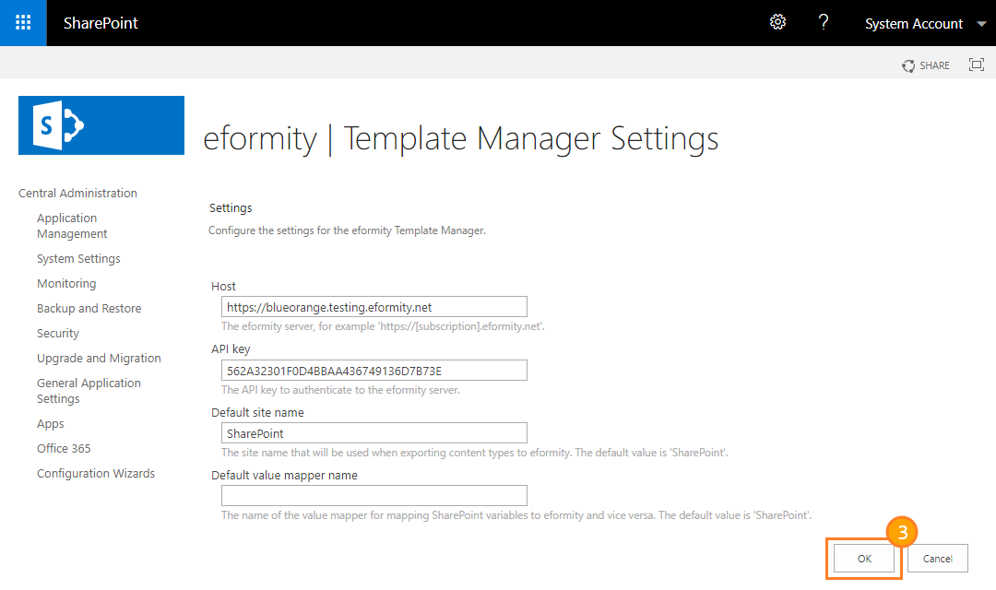Click the 'Default site name' label
The height and width of the screenshot is (590, 996).
click(257, 413)
